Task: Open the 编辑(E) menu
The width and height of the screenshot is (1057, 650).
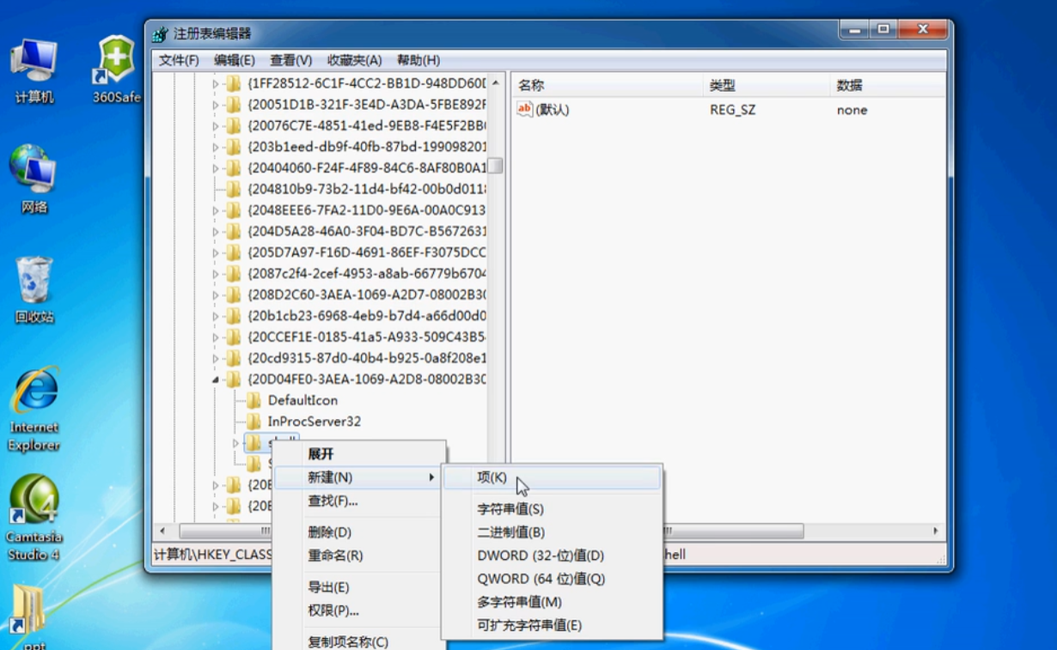Action: (235, 60)
